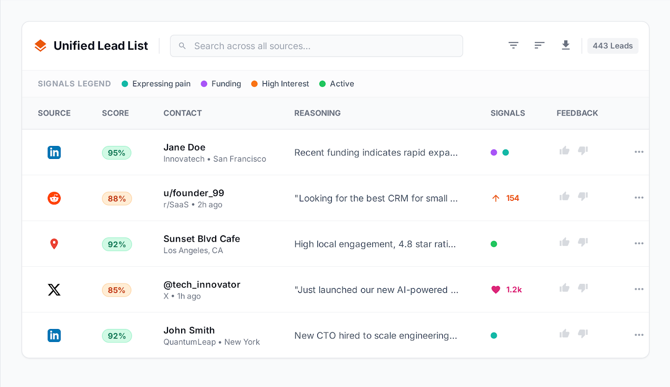Click map pin icon for Sunset Blvd Cafe
The width and height of the screenshot is (670, 387).
54,244
